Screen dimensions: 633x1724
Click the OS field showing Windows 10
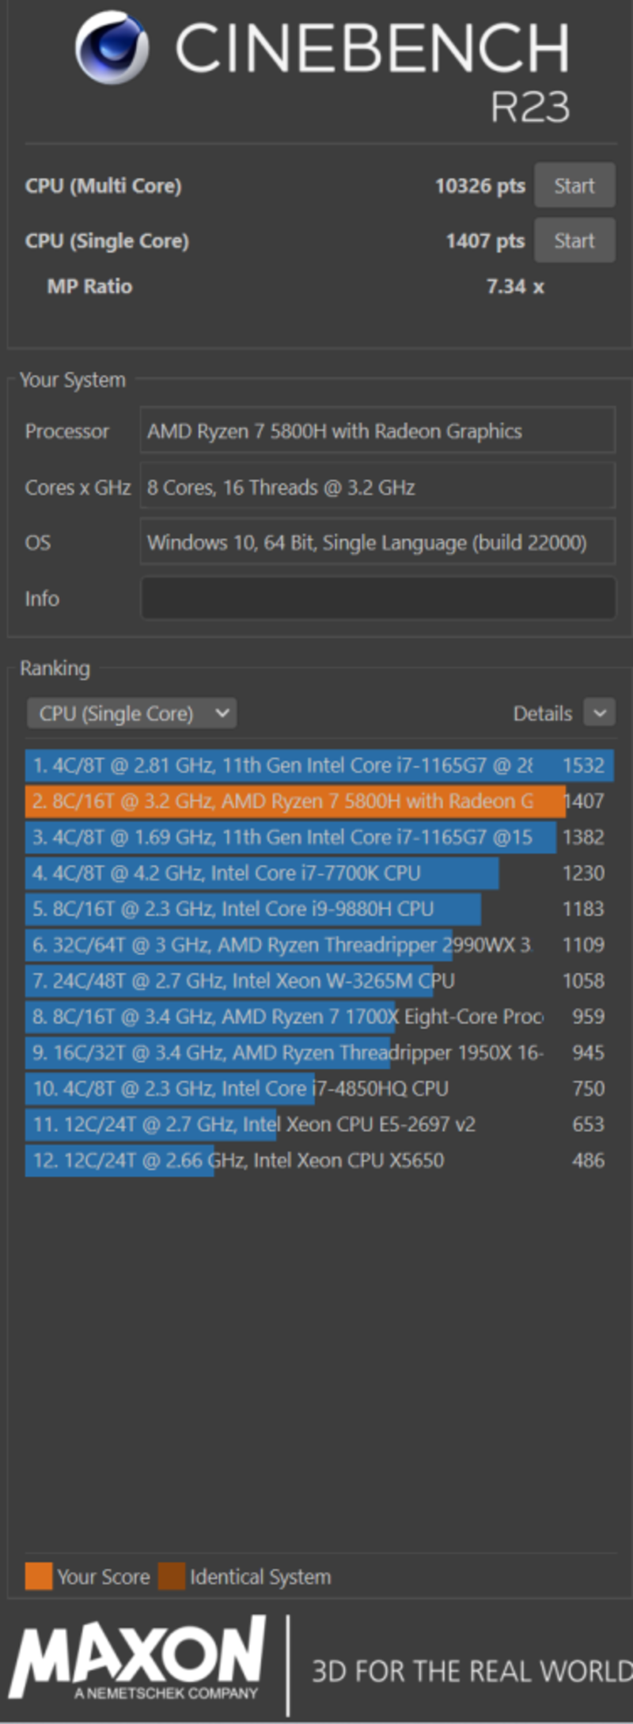377,542
